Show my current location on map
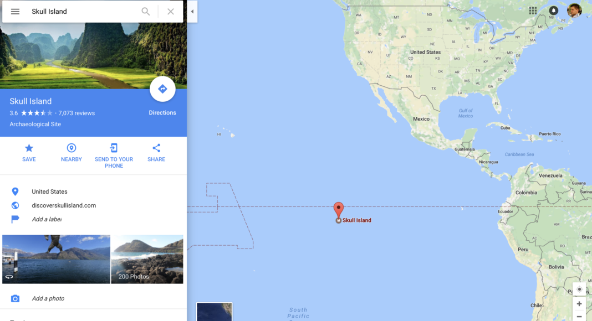 pyautogui.click(x=579, y=289)
